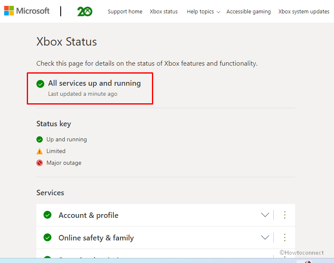Click the Xbox Status page heading

67,42
